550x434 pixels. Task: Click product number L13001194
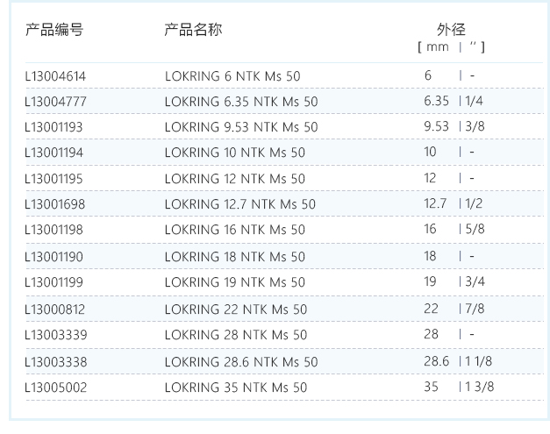[54, 153]
